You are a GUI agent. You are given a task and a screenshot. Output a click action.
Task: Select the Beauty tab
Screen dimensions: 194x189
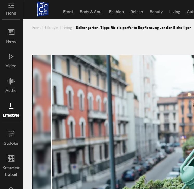tap(156, 12)
